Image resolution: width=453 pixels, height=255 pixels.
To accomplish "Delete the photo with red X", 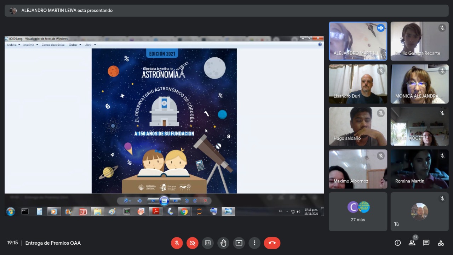I will [x=205, y=201].
